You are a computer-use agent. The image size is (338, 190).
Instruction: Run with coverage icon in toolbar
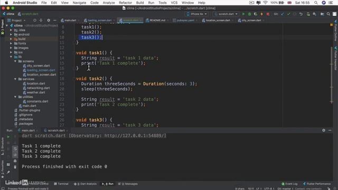click(x=256, y=14)
